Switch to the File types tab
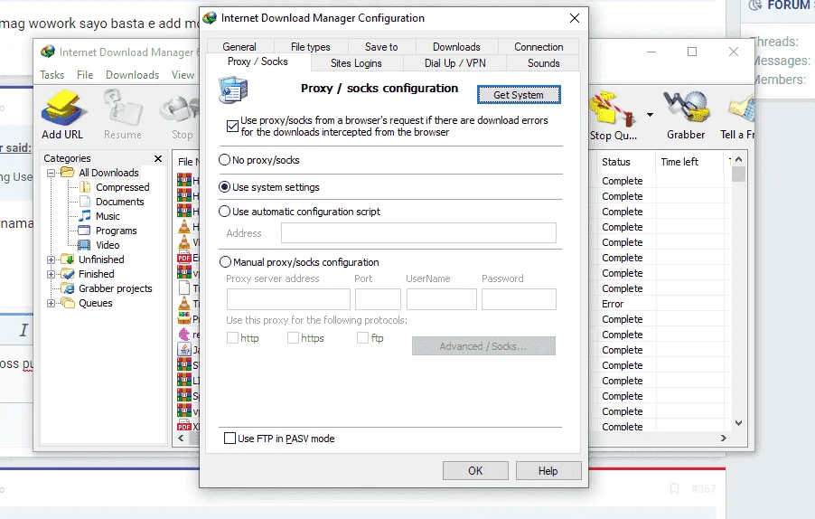This screenshot has height=519, width=815. pyautogui.click(x=310, y=47)
